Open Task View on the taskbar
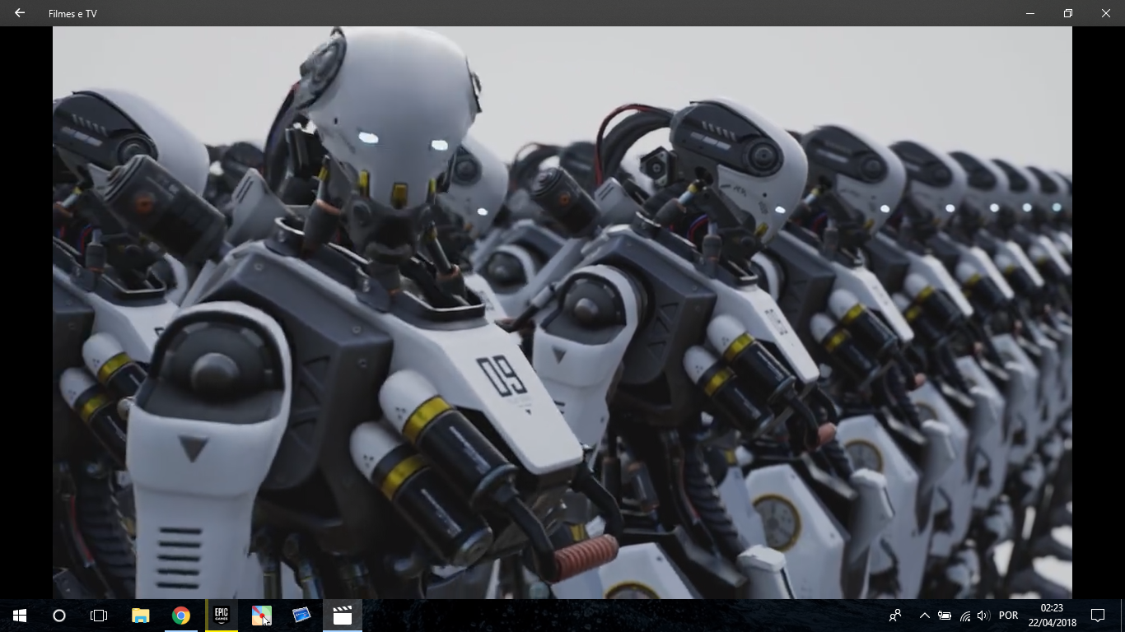 click(99, 616)
